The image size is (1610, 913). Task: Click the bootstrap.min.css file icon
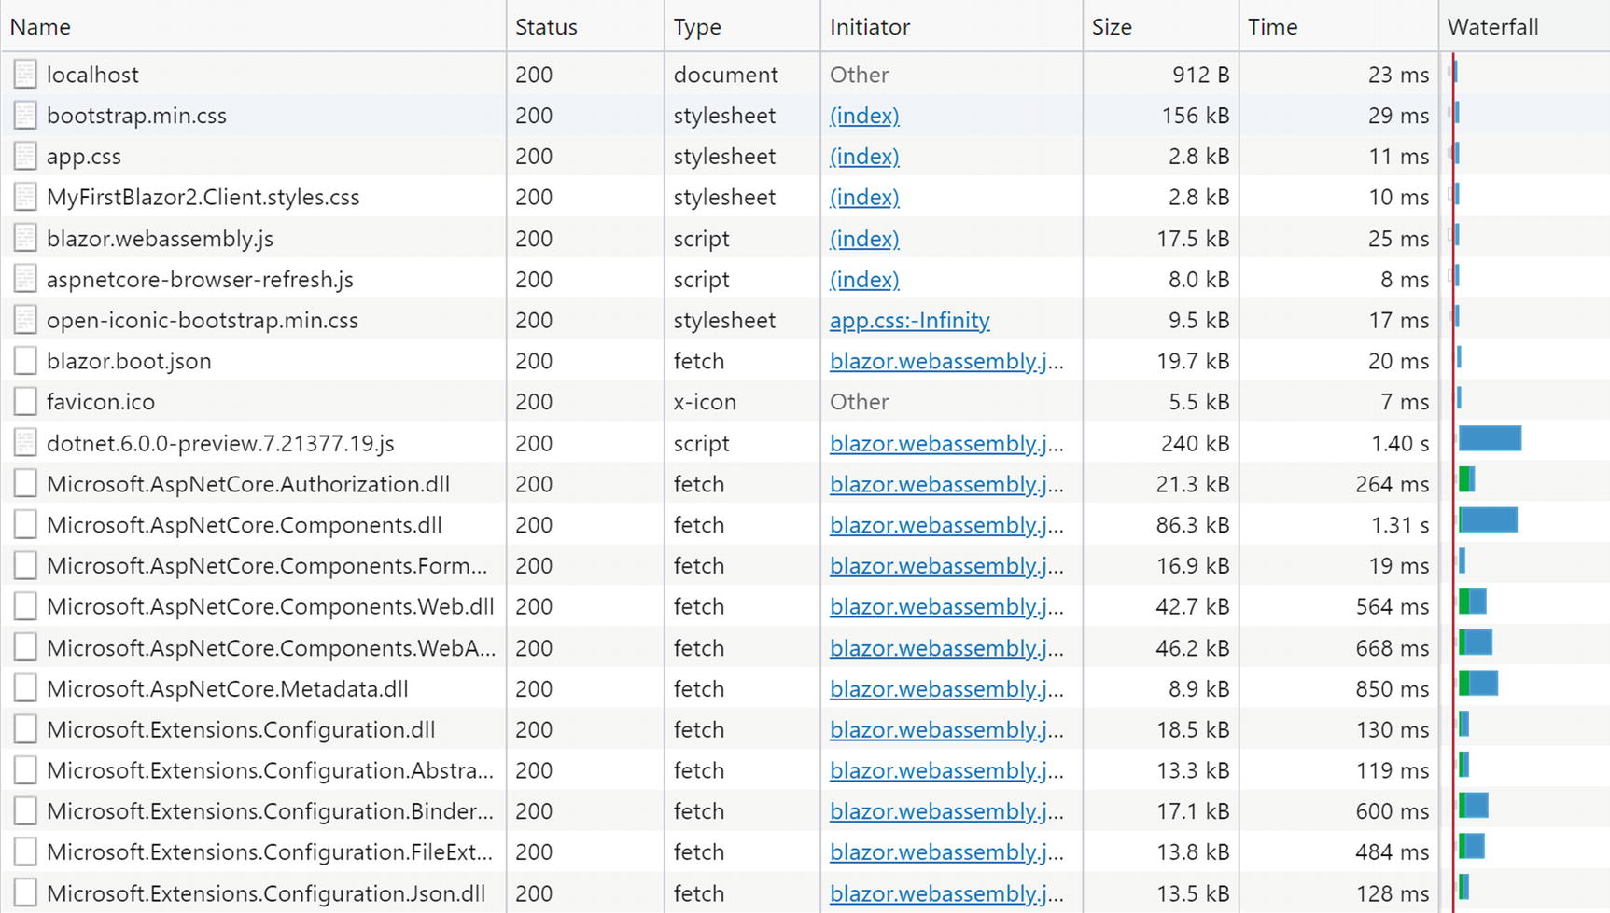[x=25, y=116]
